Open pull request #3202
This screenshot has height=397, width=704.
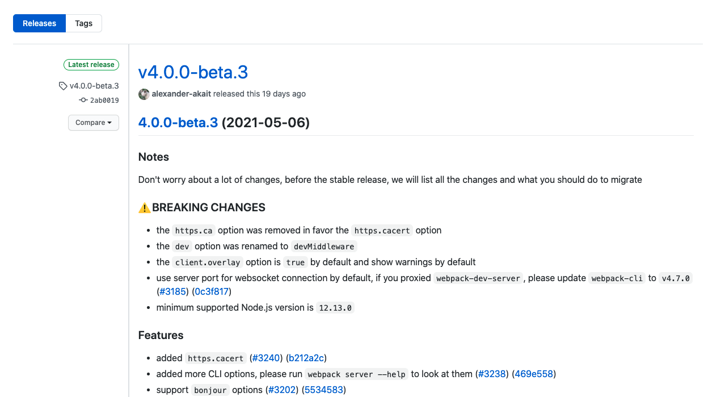tap(281, 390)
